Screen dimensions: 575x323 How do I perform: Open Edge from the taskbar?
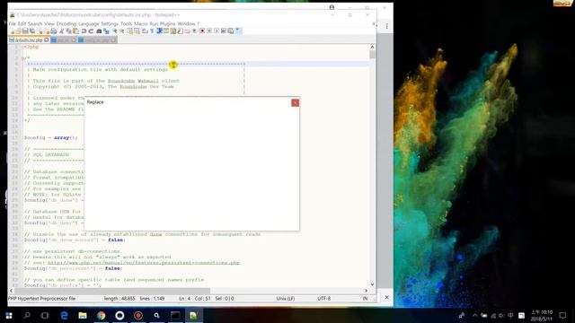click(64, 315)
